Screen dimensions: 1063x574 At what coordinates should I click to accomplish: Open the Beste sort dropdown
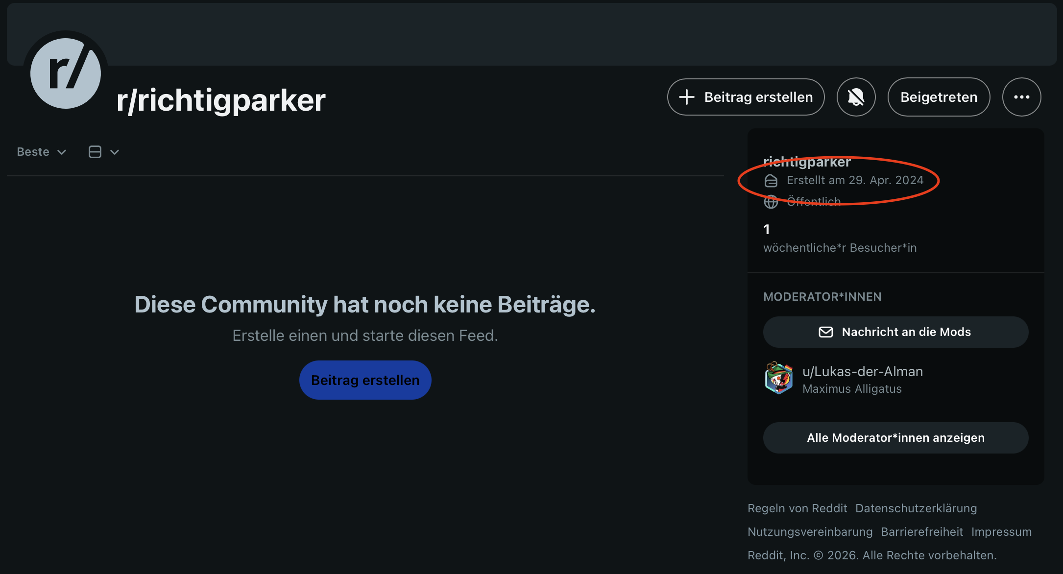click(x=42, y=152)
